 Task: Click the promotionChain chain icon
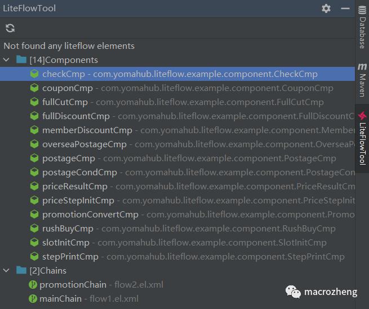(33, 285)
